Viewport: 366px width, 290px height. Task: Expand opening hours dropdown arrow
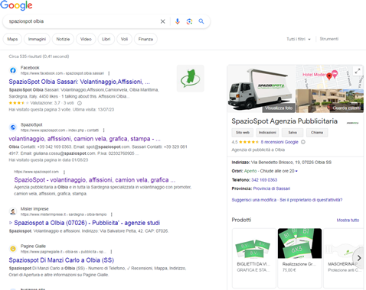coord(296,171)
